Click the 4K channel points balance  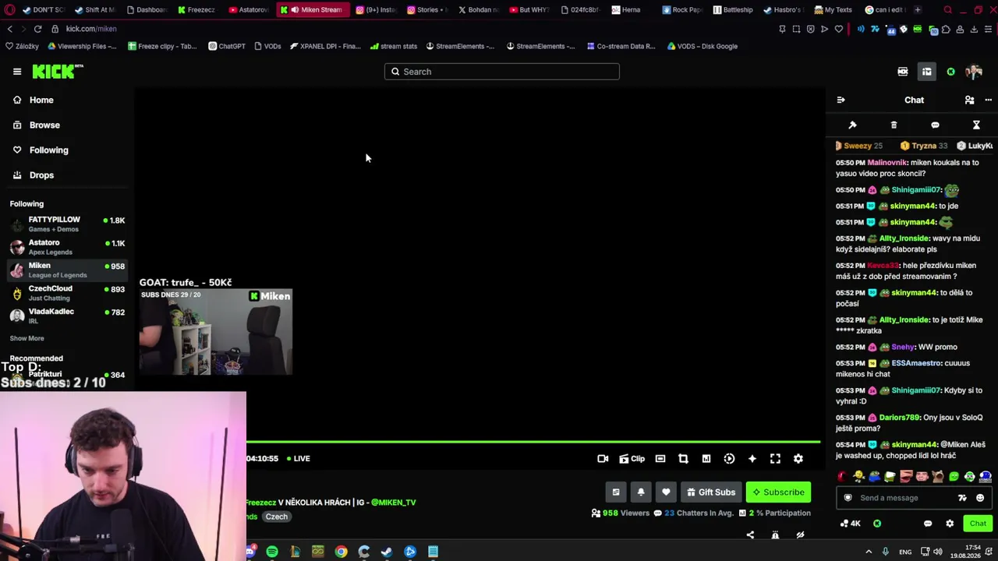850,524
